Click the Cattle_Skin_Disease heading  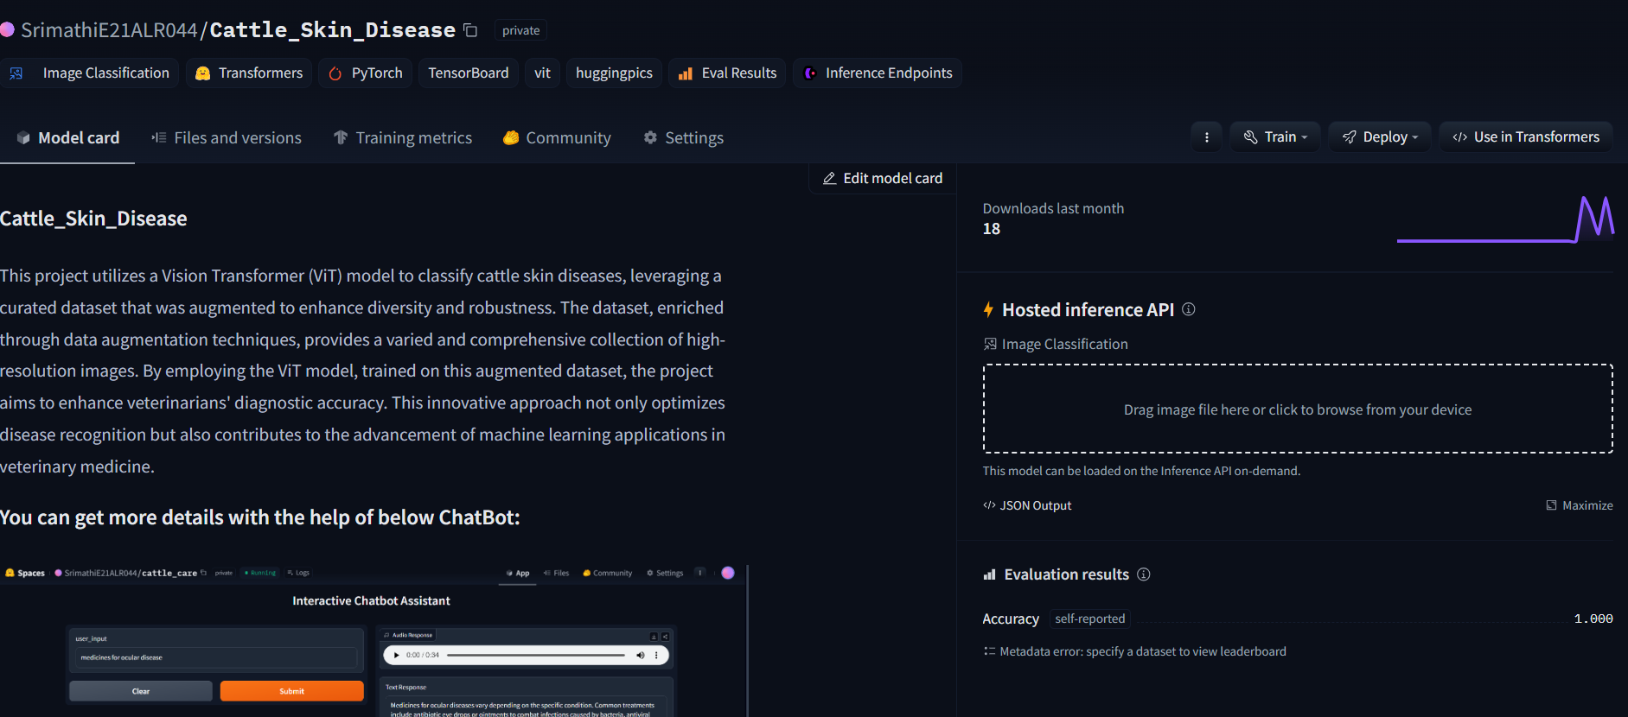pyautogui.click(x=93, y=219)
